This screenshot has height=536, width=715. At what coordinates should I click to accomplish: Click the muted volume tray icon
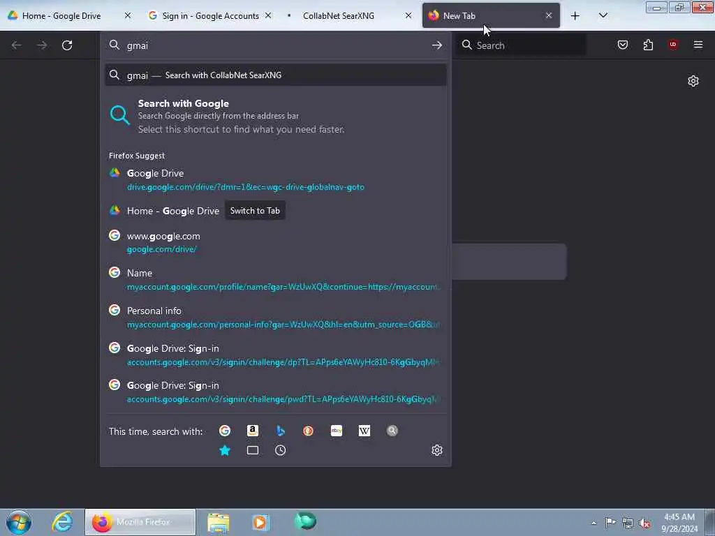tap(644, 523)
